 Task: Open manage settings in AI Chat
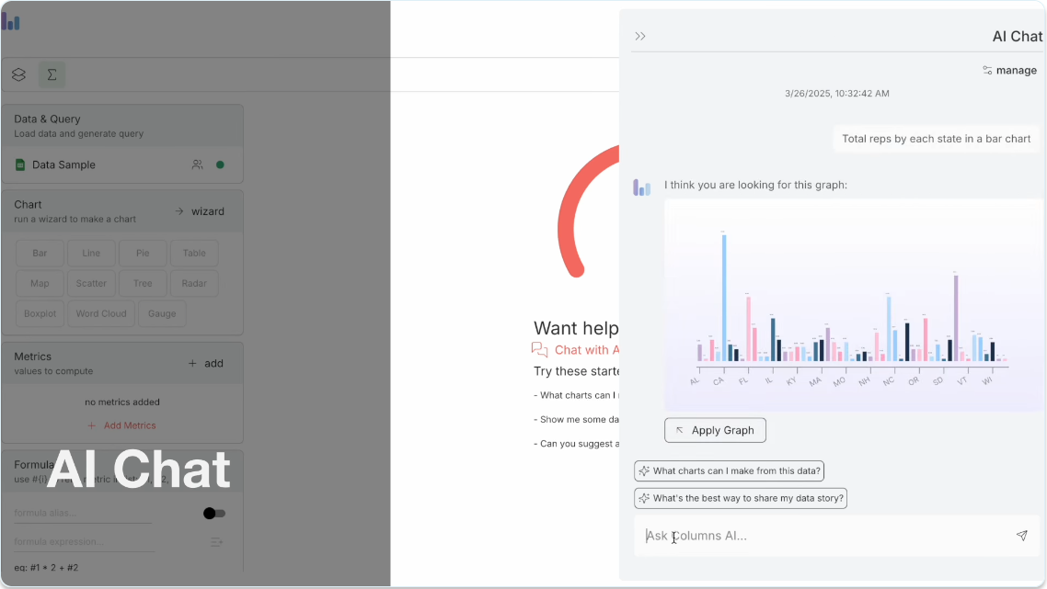(1009, 70)
